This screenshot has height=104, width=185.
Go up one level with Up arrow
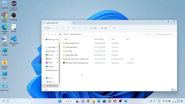click(55, 34)
